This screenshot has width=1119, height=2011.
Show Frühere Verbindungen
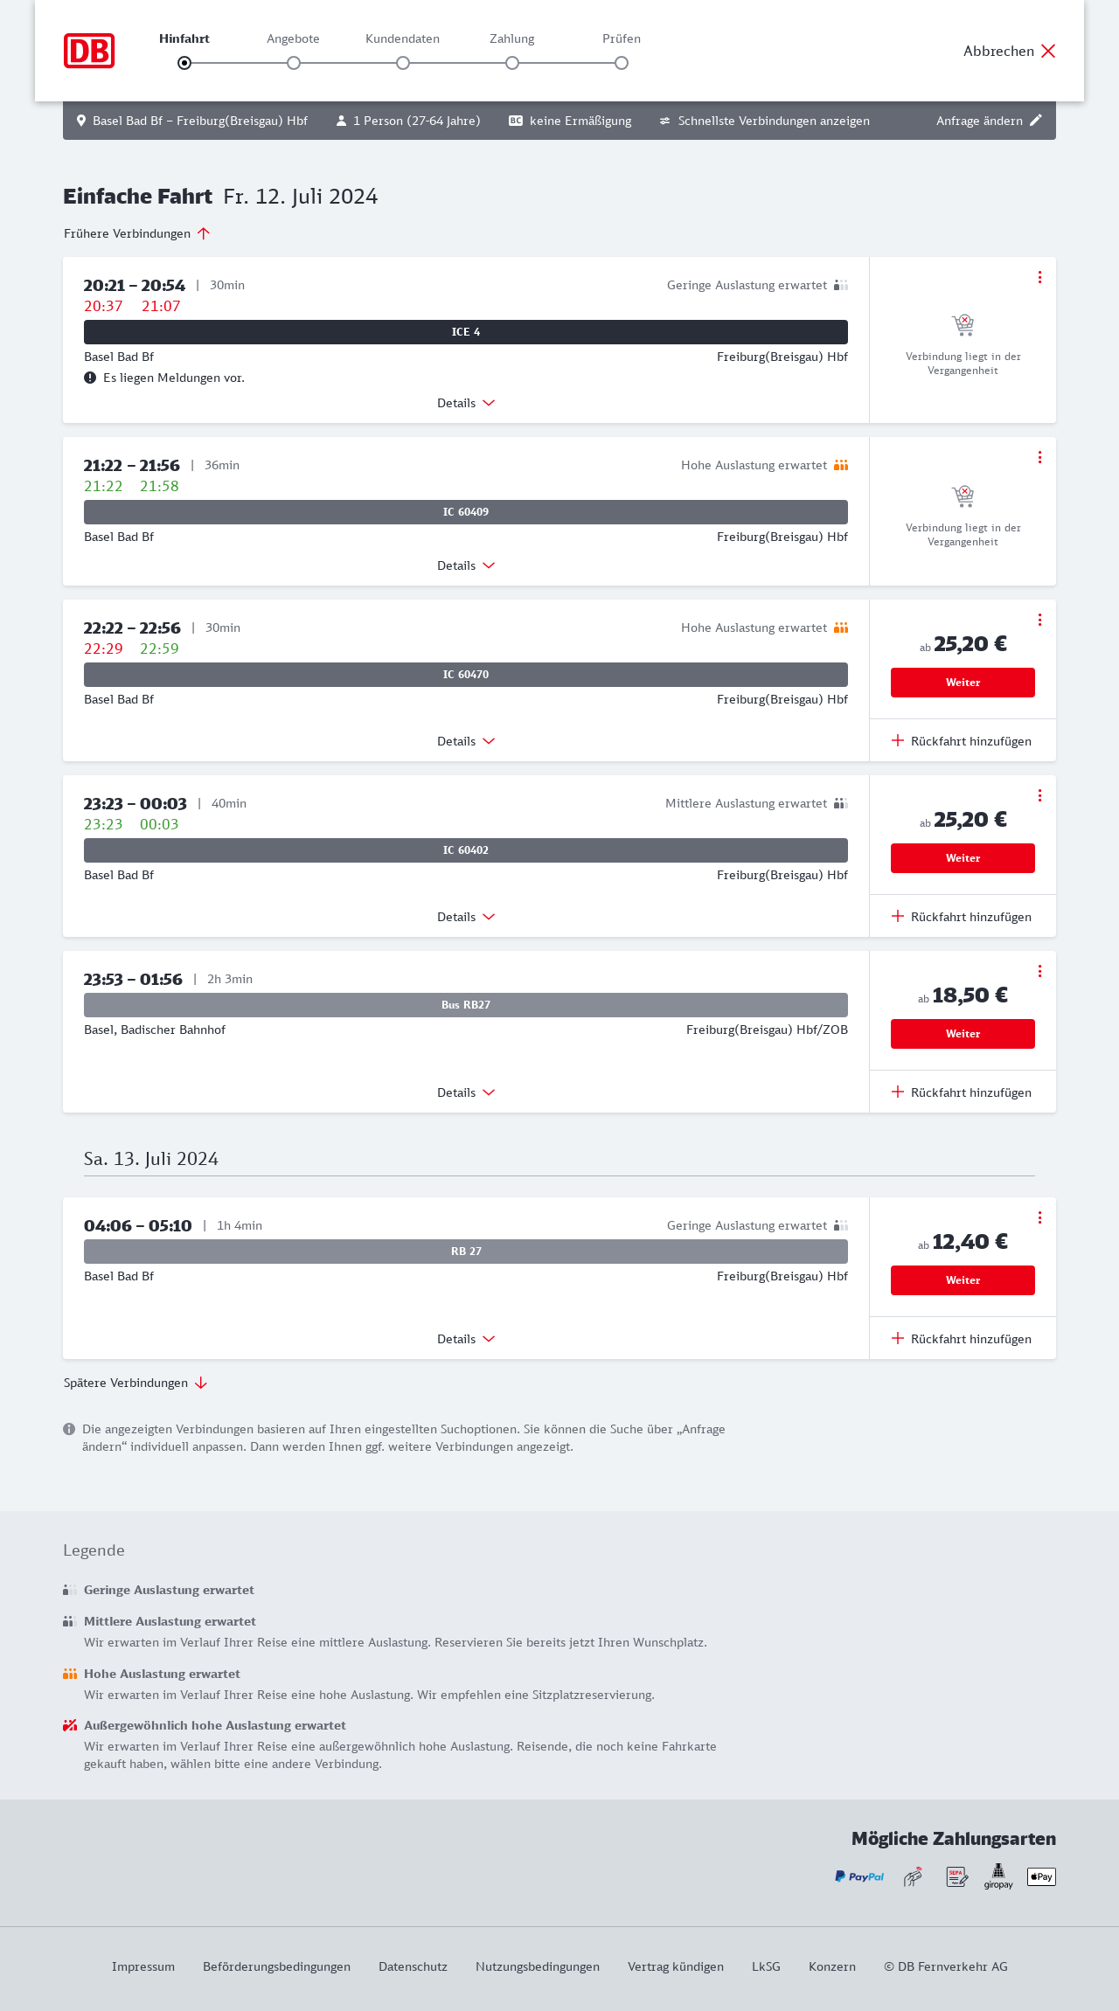point(136,233)
